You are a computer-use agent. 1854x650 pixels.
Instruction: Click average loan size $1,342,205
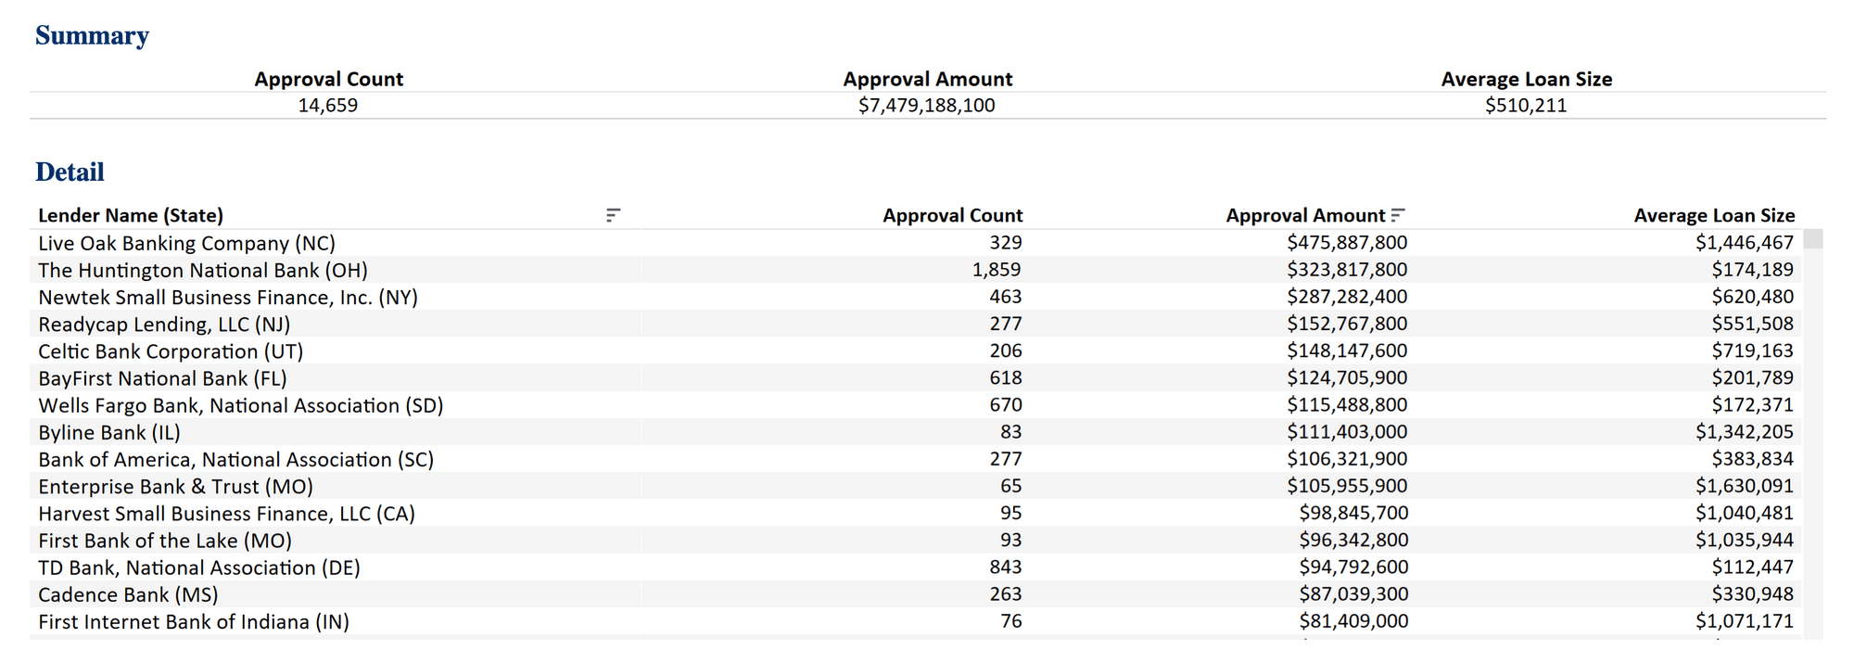[x=1745, y=432]
